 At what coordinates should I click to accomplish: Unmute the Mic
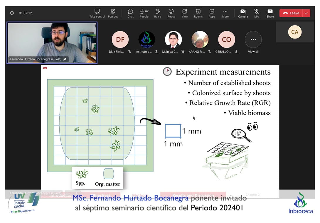[x=256, y=12]
